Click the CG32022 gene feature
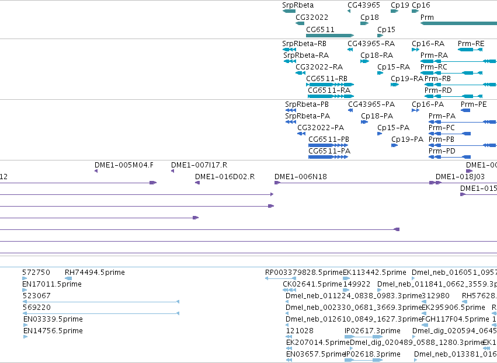Screen dimensions: 497x363 click(300, 23)
